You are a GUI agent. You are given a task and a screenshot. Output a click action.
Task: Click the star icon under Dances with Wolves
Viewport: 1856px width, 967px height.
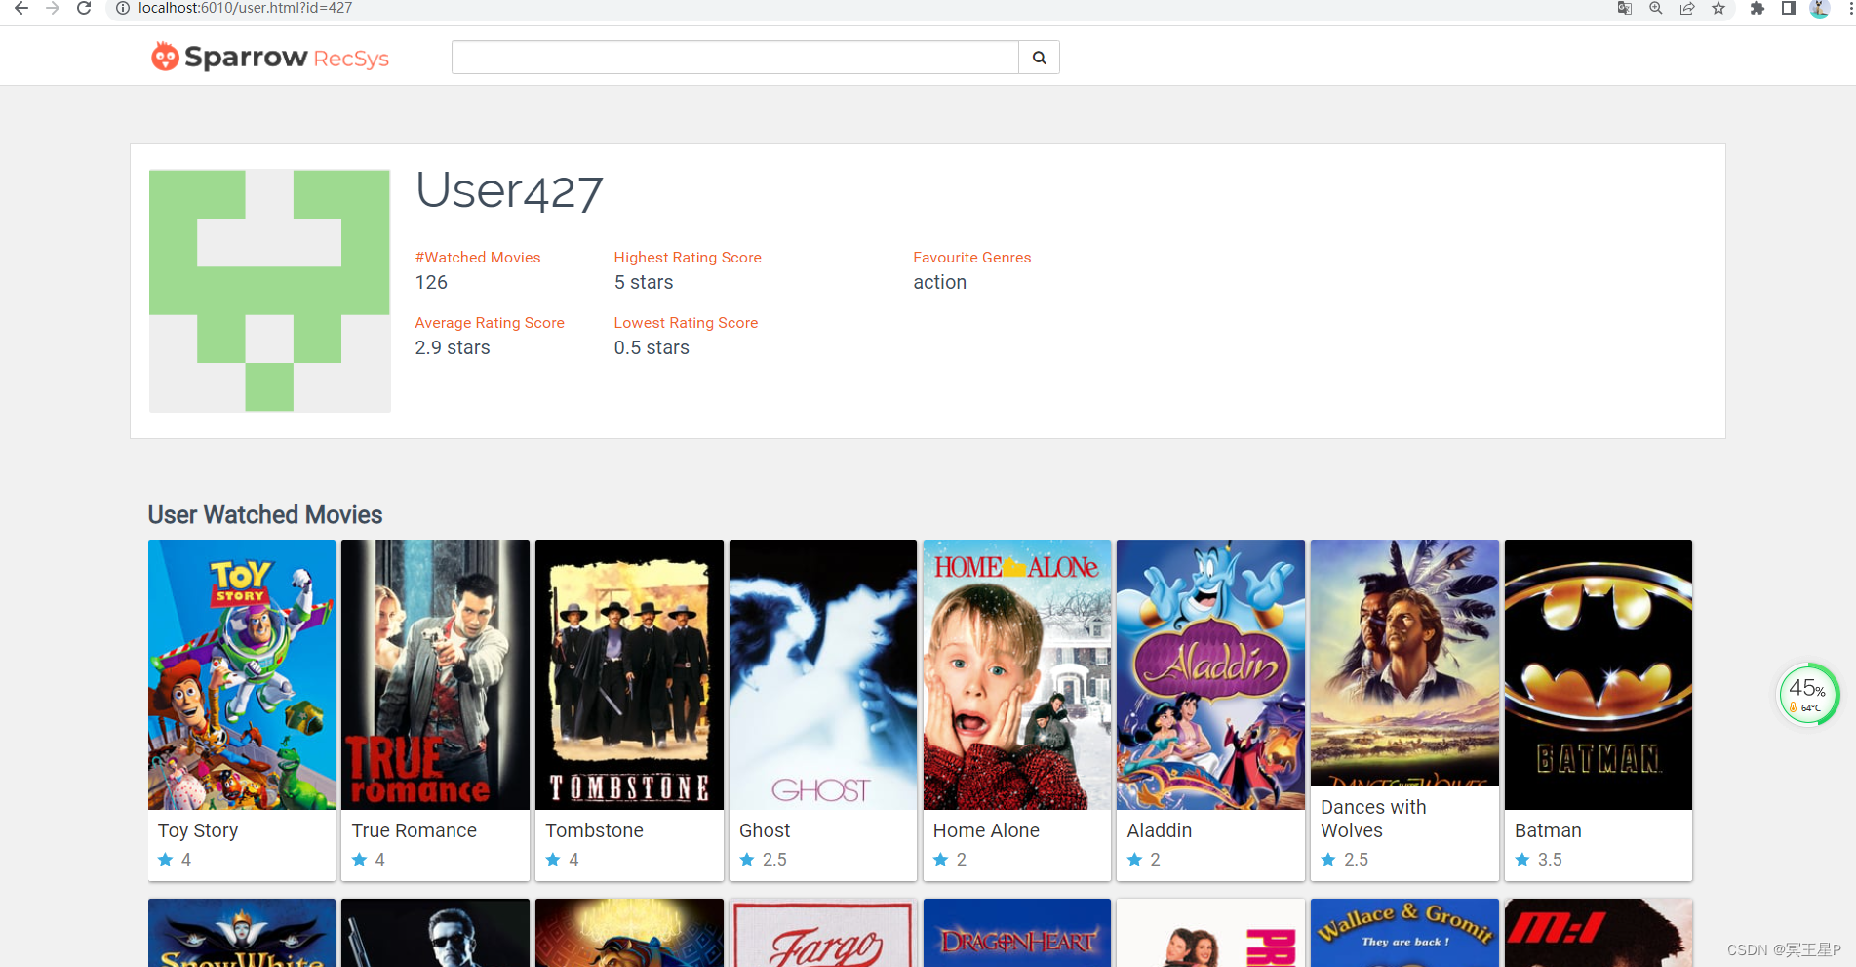pos(1328,860)
